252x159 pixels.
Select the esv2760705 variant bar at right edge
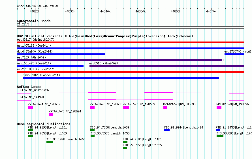tap(234, 54)
